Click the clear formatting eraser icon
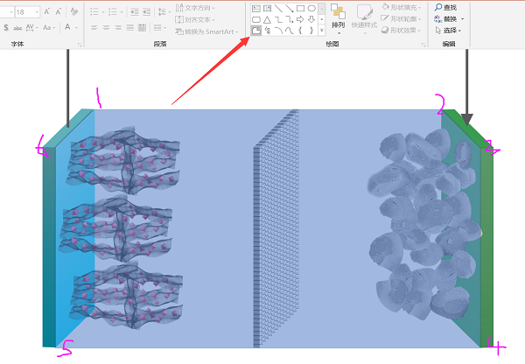The image size is (525, 364). 73,11
